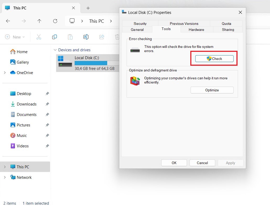Screen dimensions: 270x206
Task: Click the Optimize button
Action: pos(212,90)
